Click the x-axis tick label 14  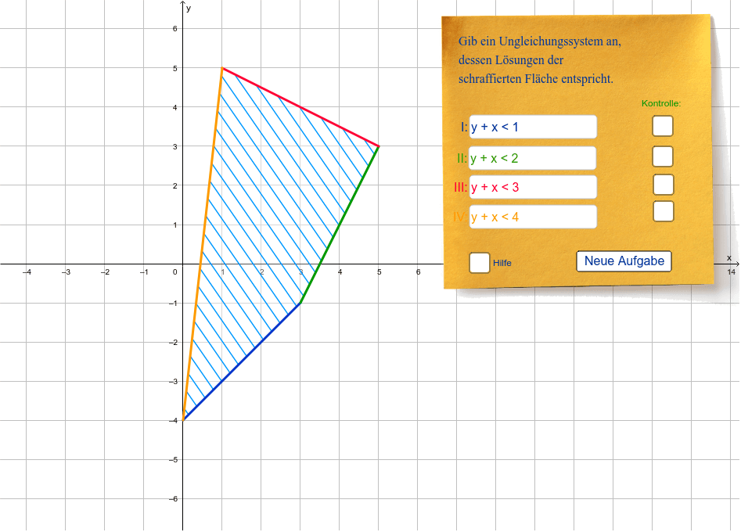pyautogui.click(x=732, y=272)
